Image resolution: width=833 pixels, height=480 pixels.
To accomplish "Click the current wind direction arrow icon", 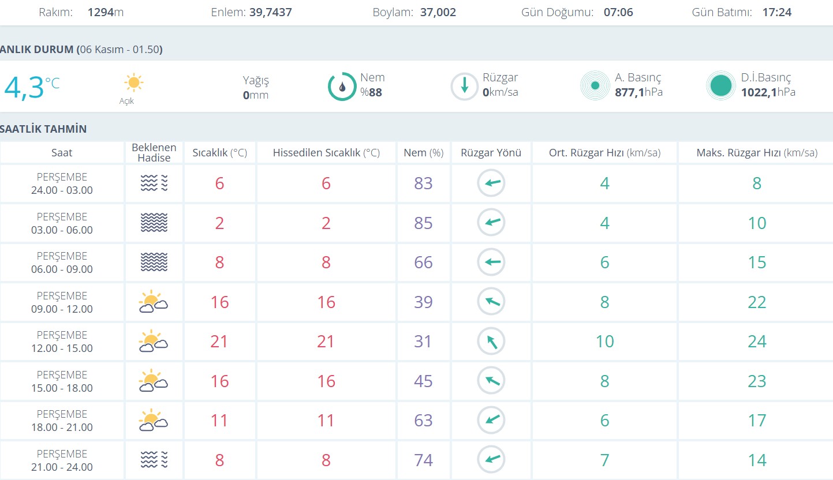I will click(464, 87).
